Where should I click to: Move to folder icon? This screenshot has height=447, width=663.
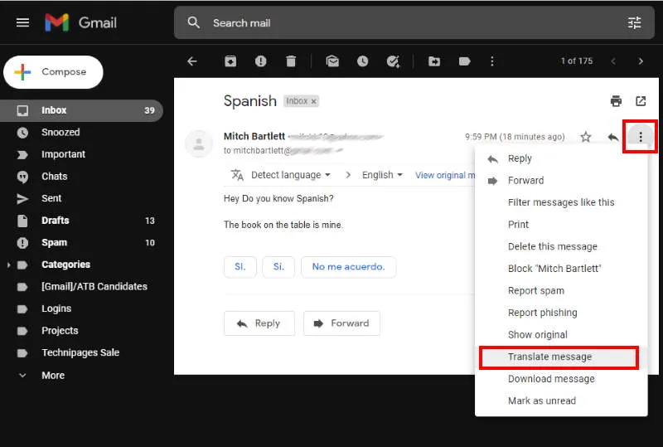[434, 61]
